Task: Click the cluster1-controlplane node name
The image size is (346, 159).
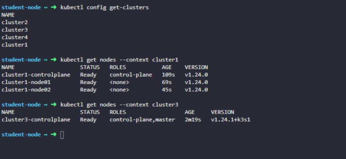Action: (36, 75)
